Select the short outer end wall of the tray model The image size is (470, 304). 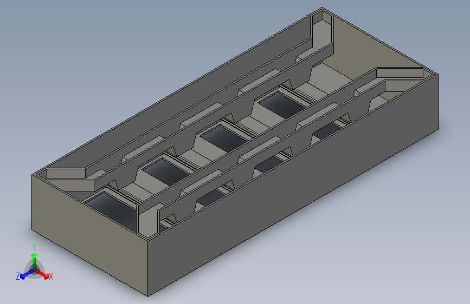pyautogui.click(x=90, y=236)
